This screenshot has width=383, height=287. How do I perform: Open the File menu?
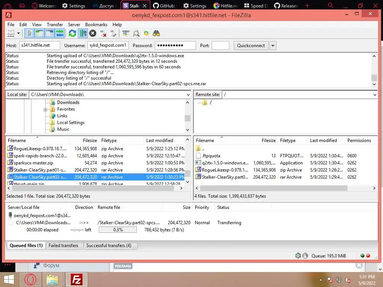pyautogui.click(x=11, y=25)
